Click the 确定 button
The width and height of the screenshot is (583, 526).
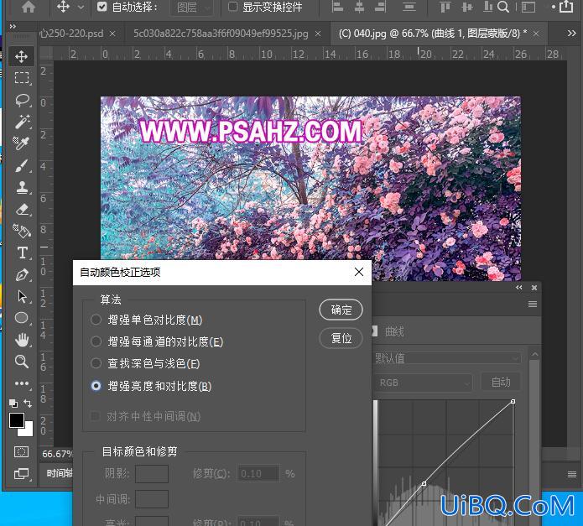(341, 310)
